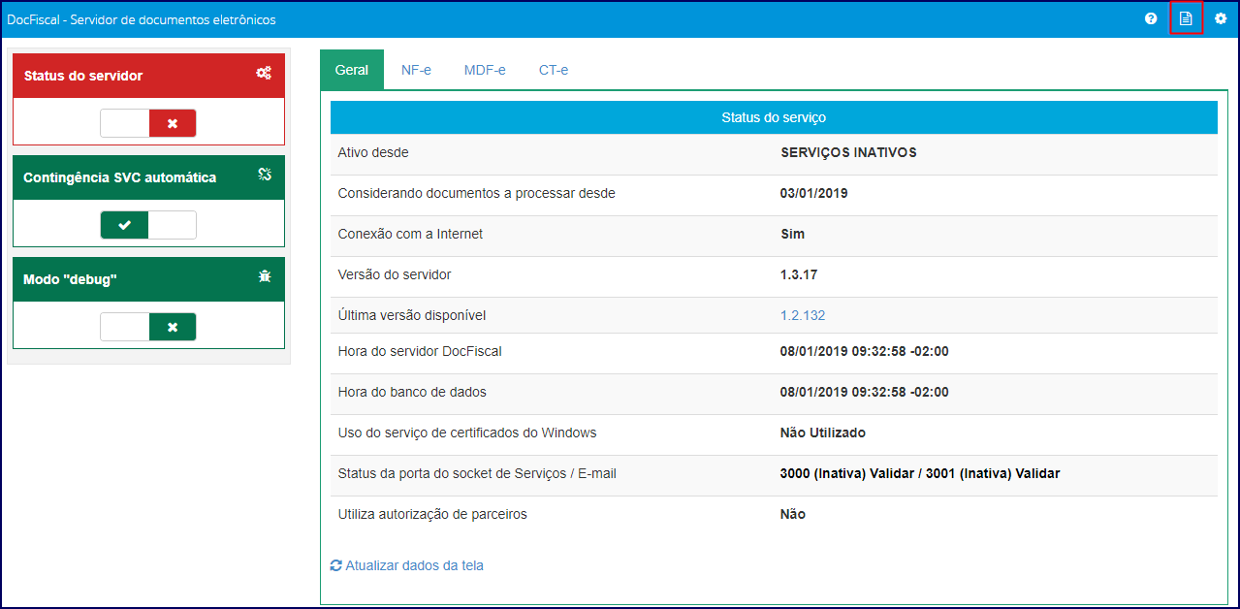
Task: Click Atualizar dados da tela link
Action: [414, 565]
